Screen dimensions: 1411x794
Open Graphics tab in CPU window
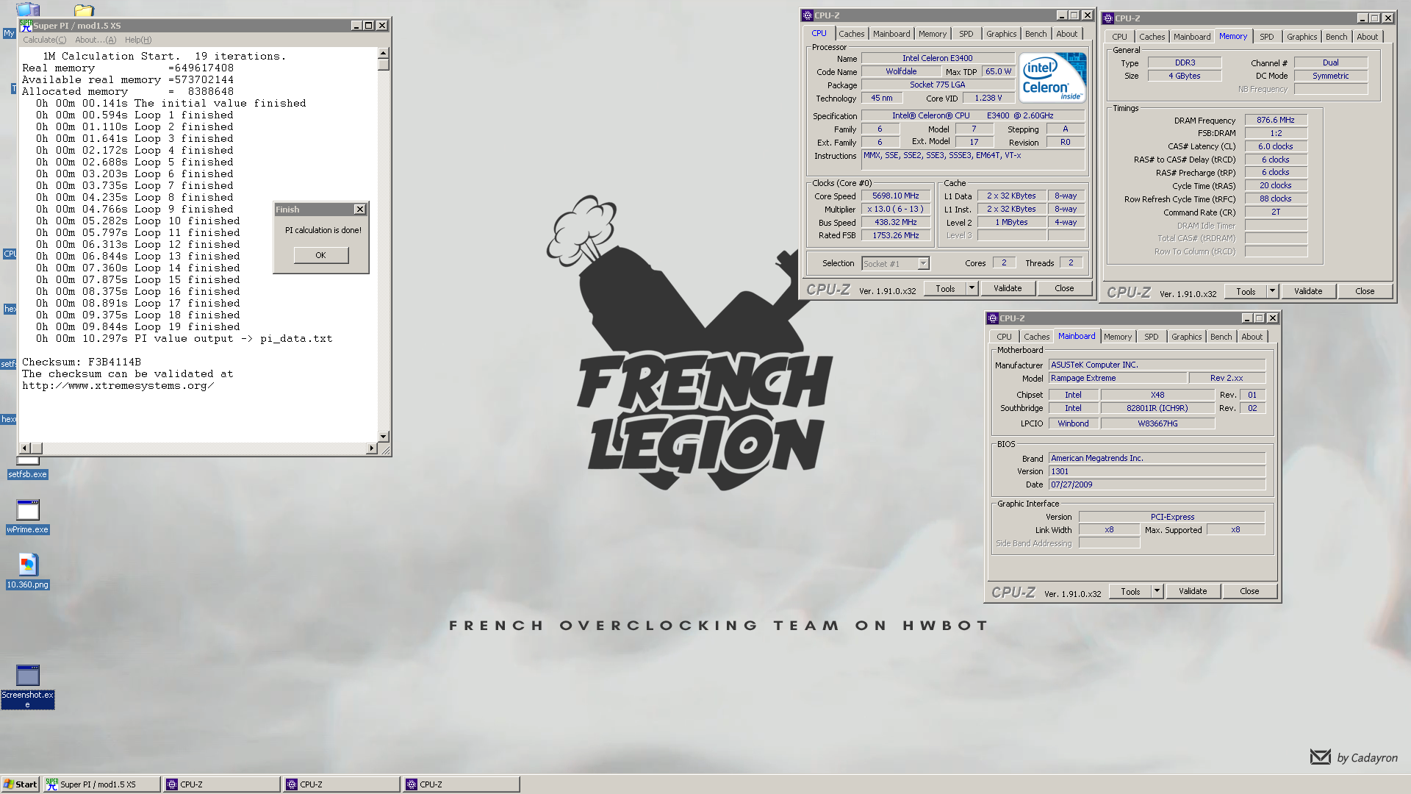1001,34
